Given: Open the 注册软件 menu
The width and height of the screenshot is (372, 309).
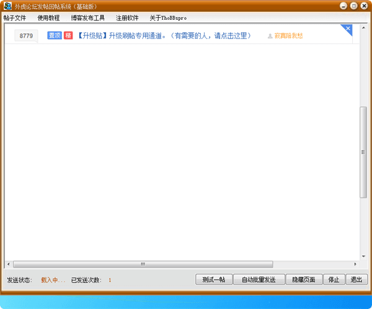Looking at the screenshot, I should [127, 18].
